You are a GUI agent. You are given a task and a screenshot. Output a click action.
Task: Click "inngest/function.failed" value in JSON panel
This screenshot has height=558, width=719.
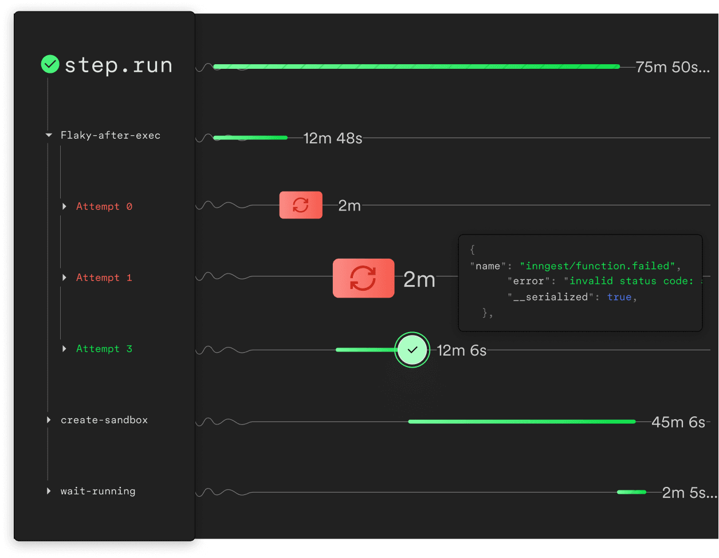point(598,266)
